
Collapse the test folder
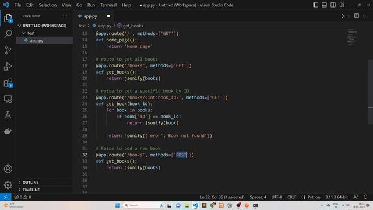coord(44,33)
